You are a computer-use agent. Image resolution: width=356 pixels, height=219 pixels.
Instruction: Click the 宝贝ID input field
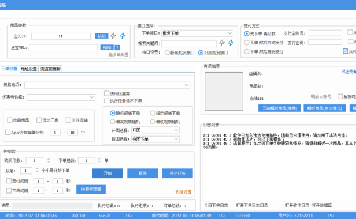(61, 36)
